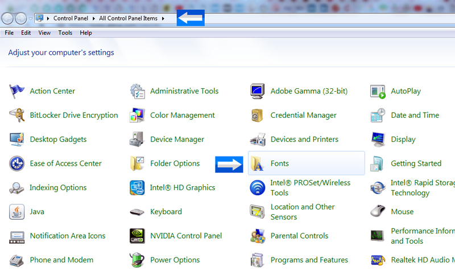
Task: Open the Credential Manager safe icon
Action: (x=258, y=115)
